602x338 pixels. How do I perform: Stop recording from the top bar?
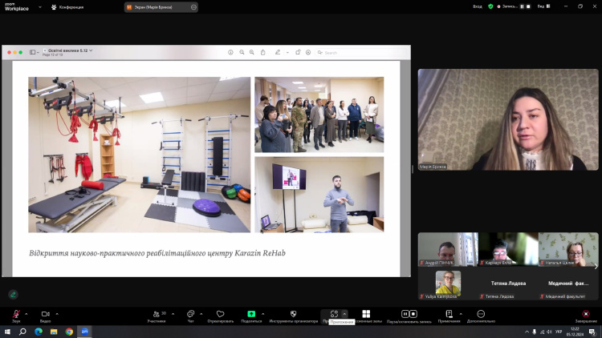click(x=528, y=6)
